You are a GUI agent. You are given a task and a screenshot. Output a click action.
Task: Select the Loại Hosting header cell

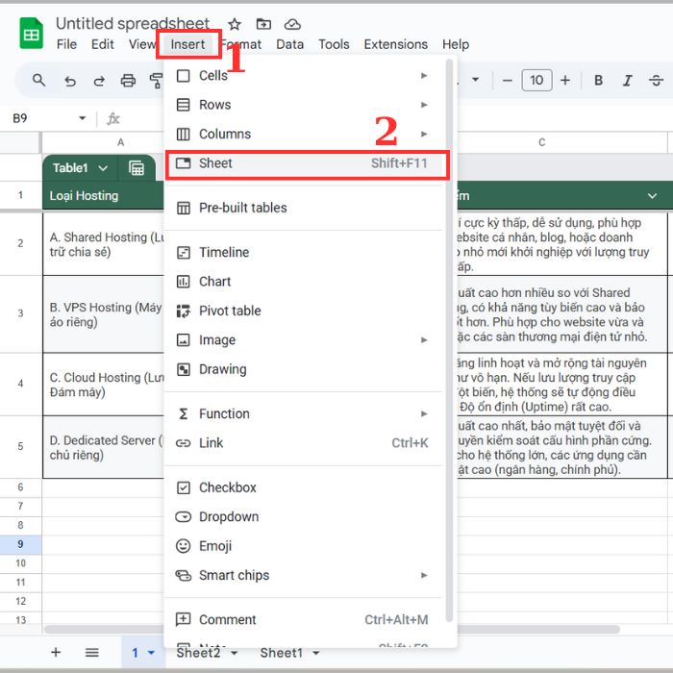pyautogui.click(x=104, y=196)
